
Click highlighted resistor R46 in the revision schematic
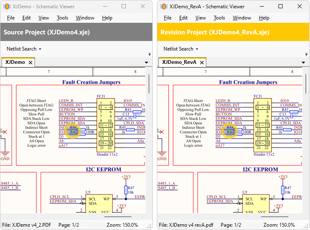pos(230,132)
